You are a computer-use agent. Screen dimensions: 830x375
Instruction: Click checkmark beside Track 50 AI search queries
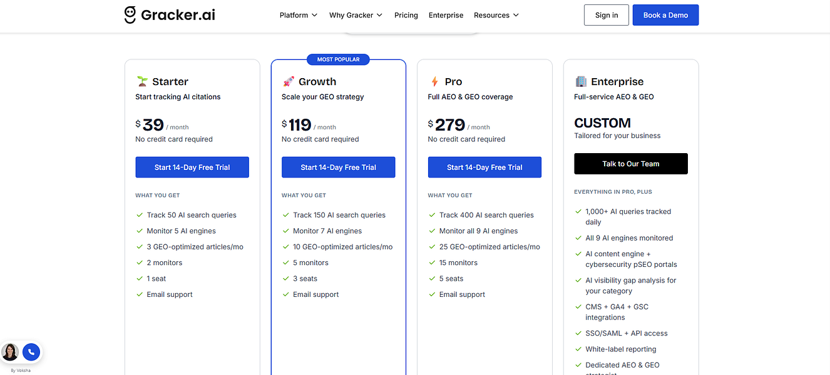pos(140,215)
